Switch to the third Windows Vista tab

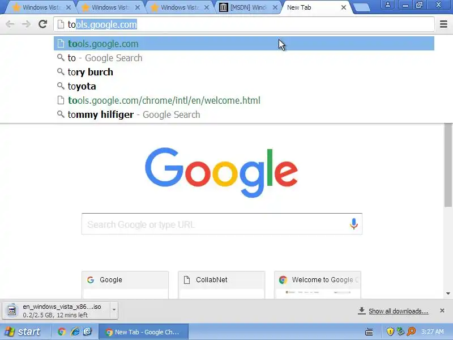178,7
